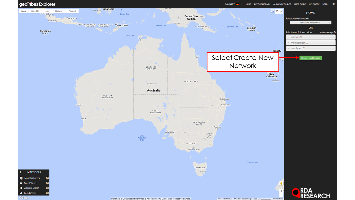Click the Aboriginal flag country icon

(237, 4)
